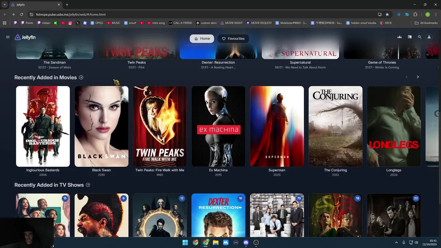
Task: Switch to the Favourites tab
Action: (233, 39)
